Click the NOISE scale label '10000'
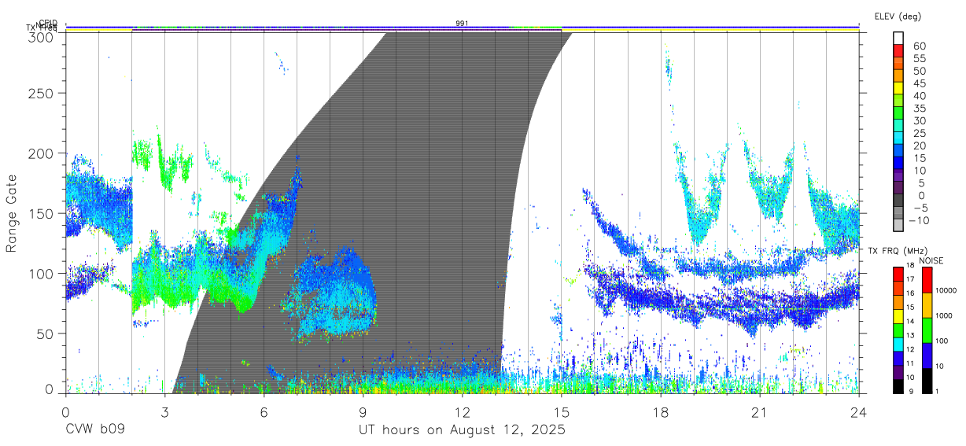 pyautogui.click(x=947, y=290)
